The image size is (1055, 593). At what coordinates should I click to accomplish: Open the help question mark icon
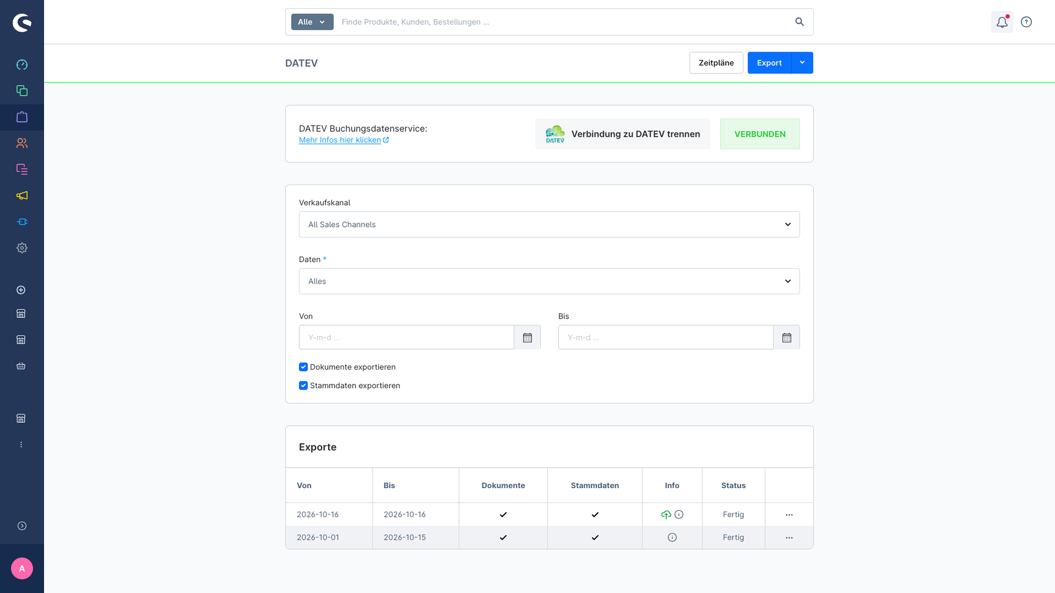tap(1026, 22)
